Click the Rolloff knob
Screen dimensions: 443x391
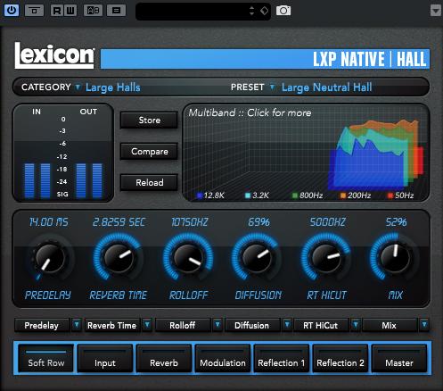(188, 258)
